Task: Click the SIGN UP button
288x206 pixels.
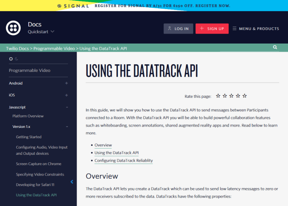Action: (212, 29)
